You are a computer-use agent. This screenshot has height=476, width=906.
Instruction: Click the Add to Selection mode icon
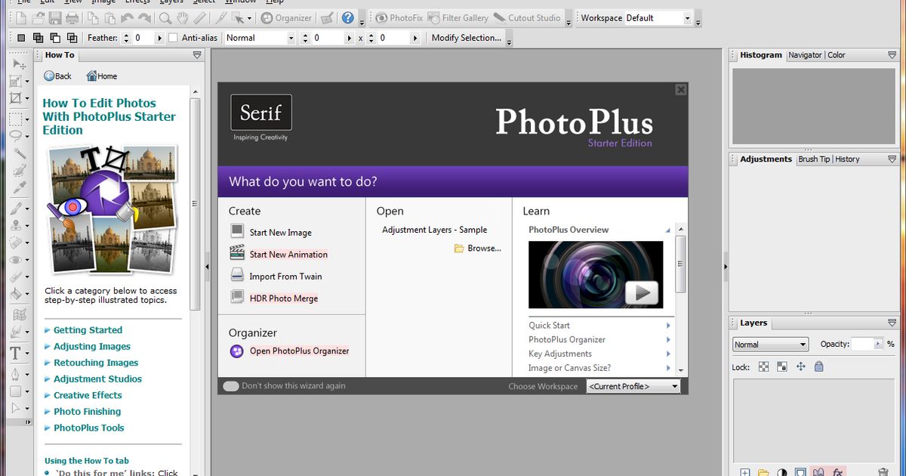click(38, 38)
